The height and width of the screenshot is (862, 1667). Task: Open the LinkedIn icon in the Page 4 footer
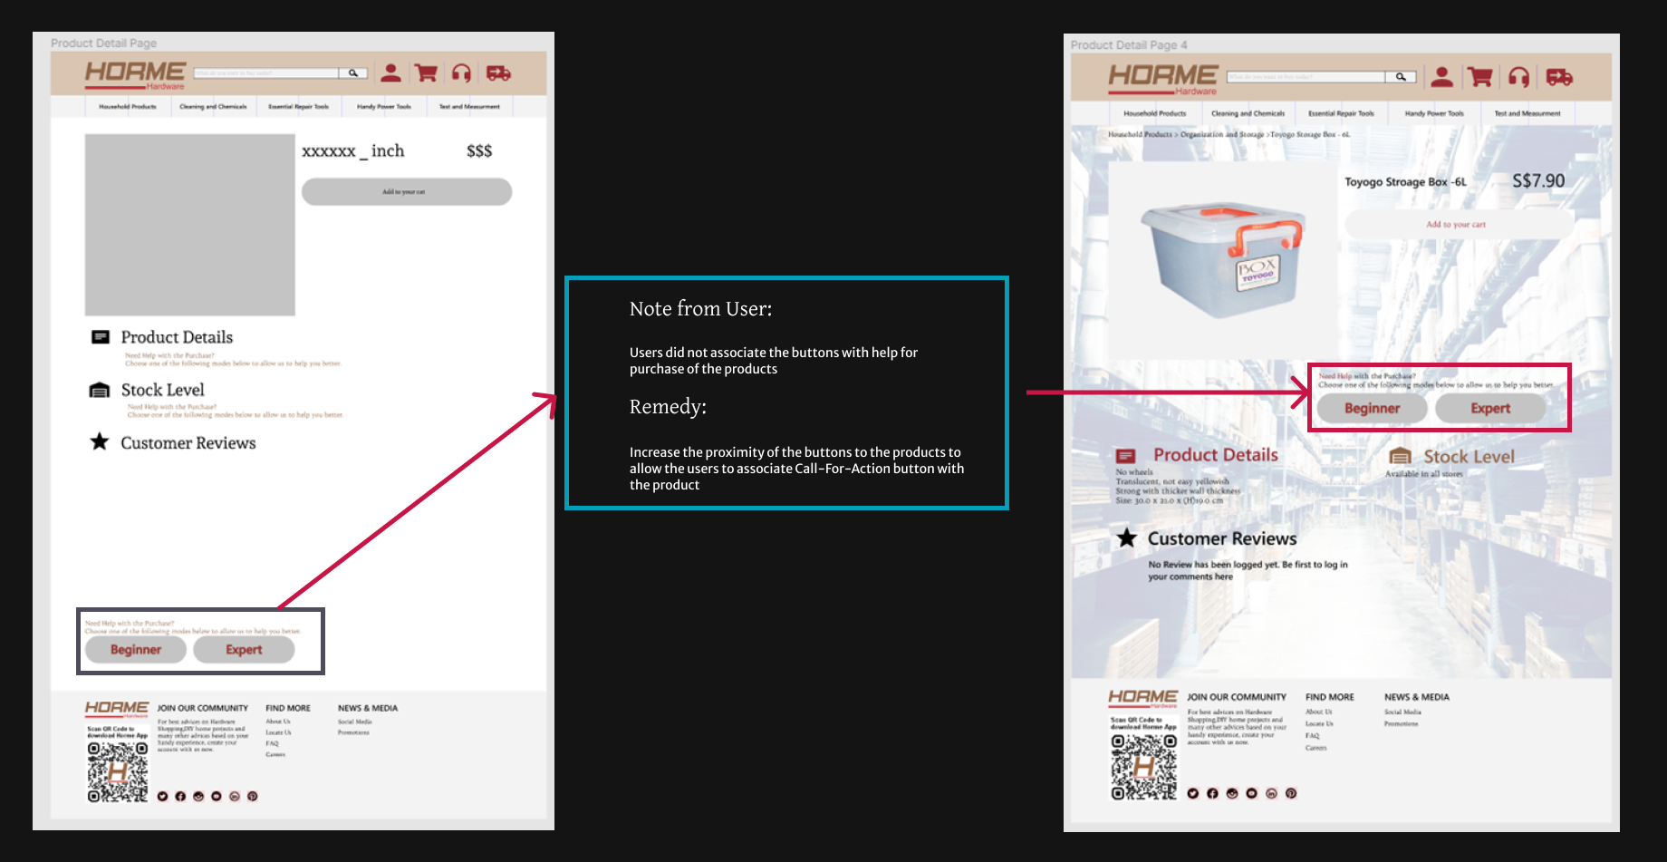(1271, 793)
